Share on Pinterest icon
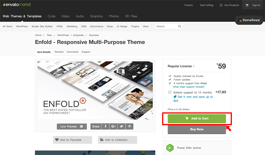The width and height of the screenshot is (265, 155). (129, 126)
